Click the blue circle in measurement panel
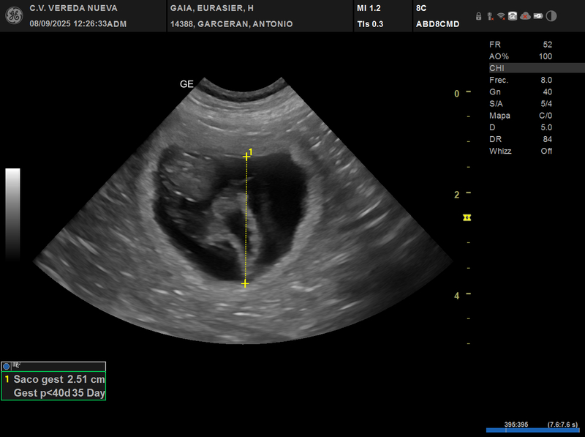This screenshot has width=585, height=437. [x=7, y=366]
